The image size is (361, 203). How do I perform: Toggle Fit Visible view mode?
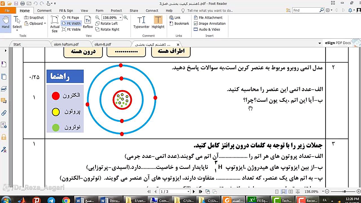point(71,29)
